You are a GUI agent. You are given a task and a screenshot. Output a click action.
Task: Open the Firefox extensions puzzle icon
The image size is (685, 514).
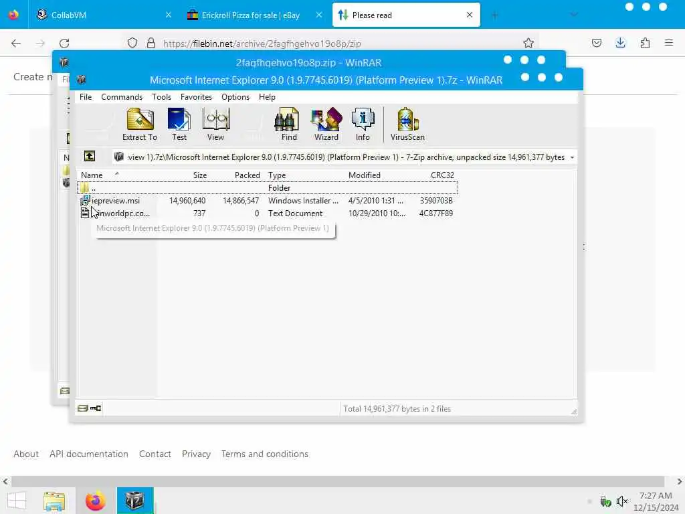(x=645, y=43)
